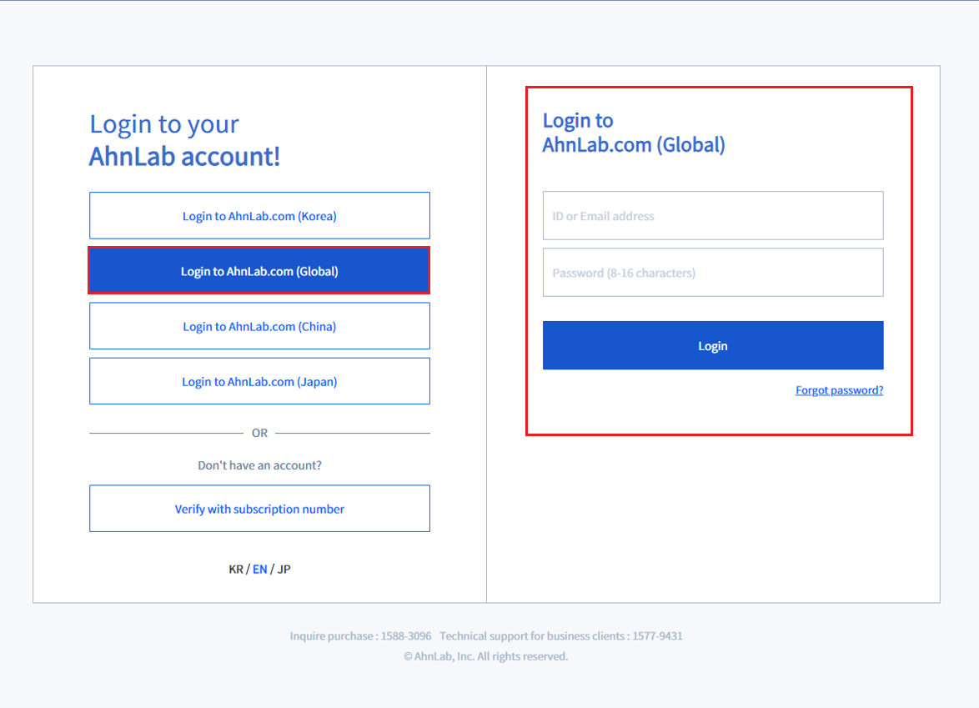Image resolution: width=979 pixels, height=708 pixels.
Task: Submit using the blue Login button
Action: pos(713,345)
